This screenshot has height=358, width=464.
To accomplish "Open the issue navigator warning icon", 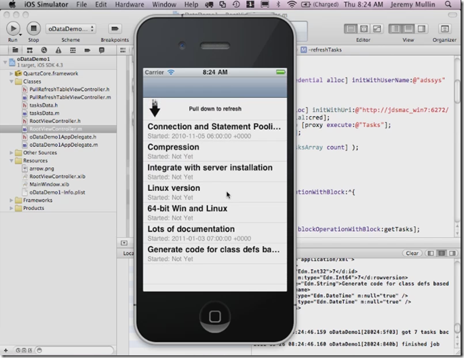I will click(x=58, y=50).
